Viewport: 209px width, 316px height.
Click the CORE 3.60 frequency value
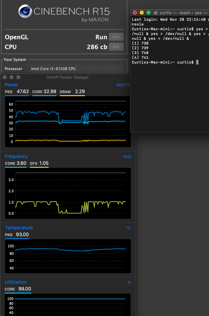click(x=16, y=163)
